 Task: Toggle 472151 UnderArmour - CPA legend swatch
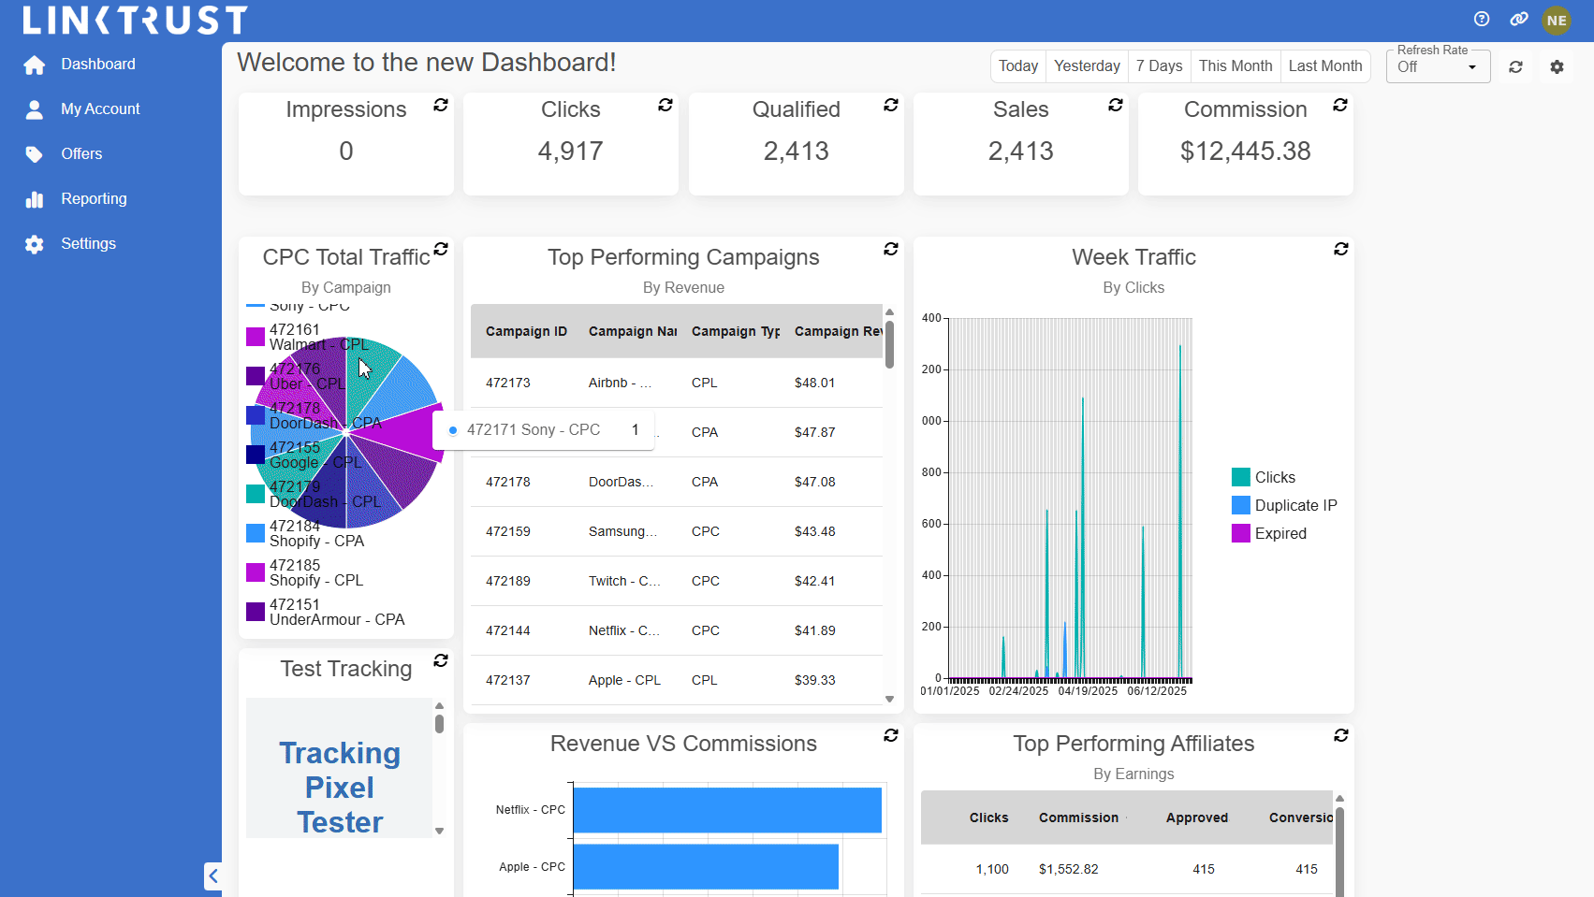(256, 612)
